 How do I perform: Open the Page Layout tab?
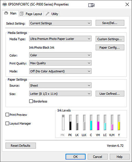tap(31, 14)
